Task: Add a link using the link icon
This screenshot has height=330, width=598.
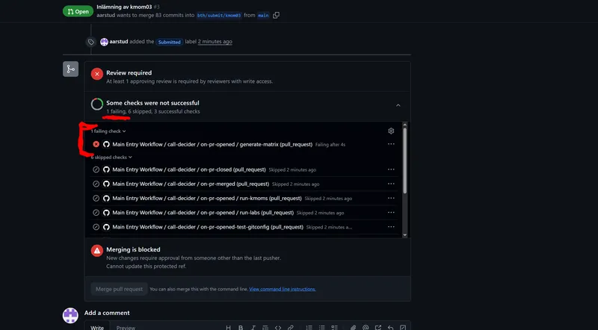Action: [x=291, y=327]
